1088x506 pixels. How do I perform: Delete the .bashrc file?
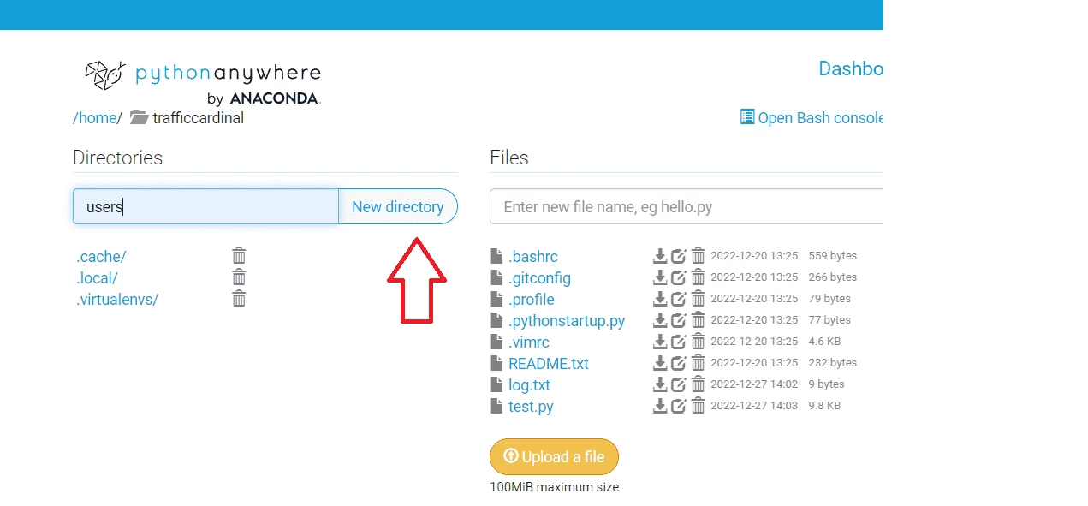click(x=699, y=256)
